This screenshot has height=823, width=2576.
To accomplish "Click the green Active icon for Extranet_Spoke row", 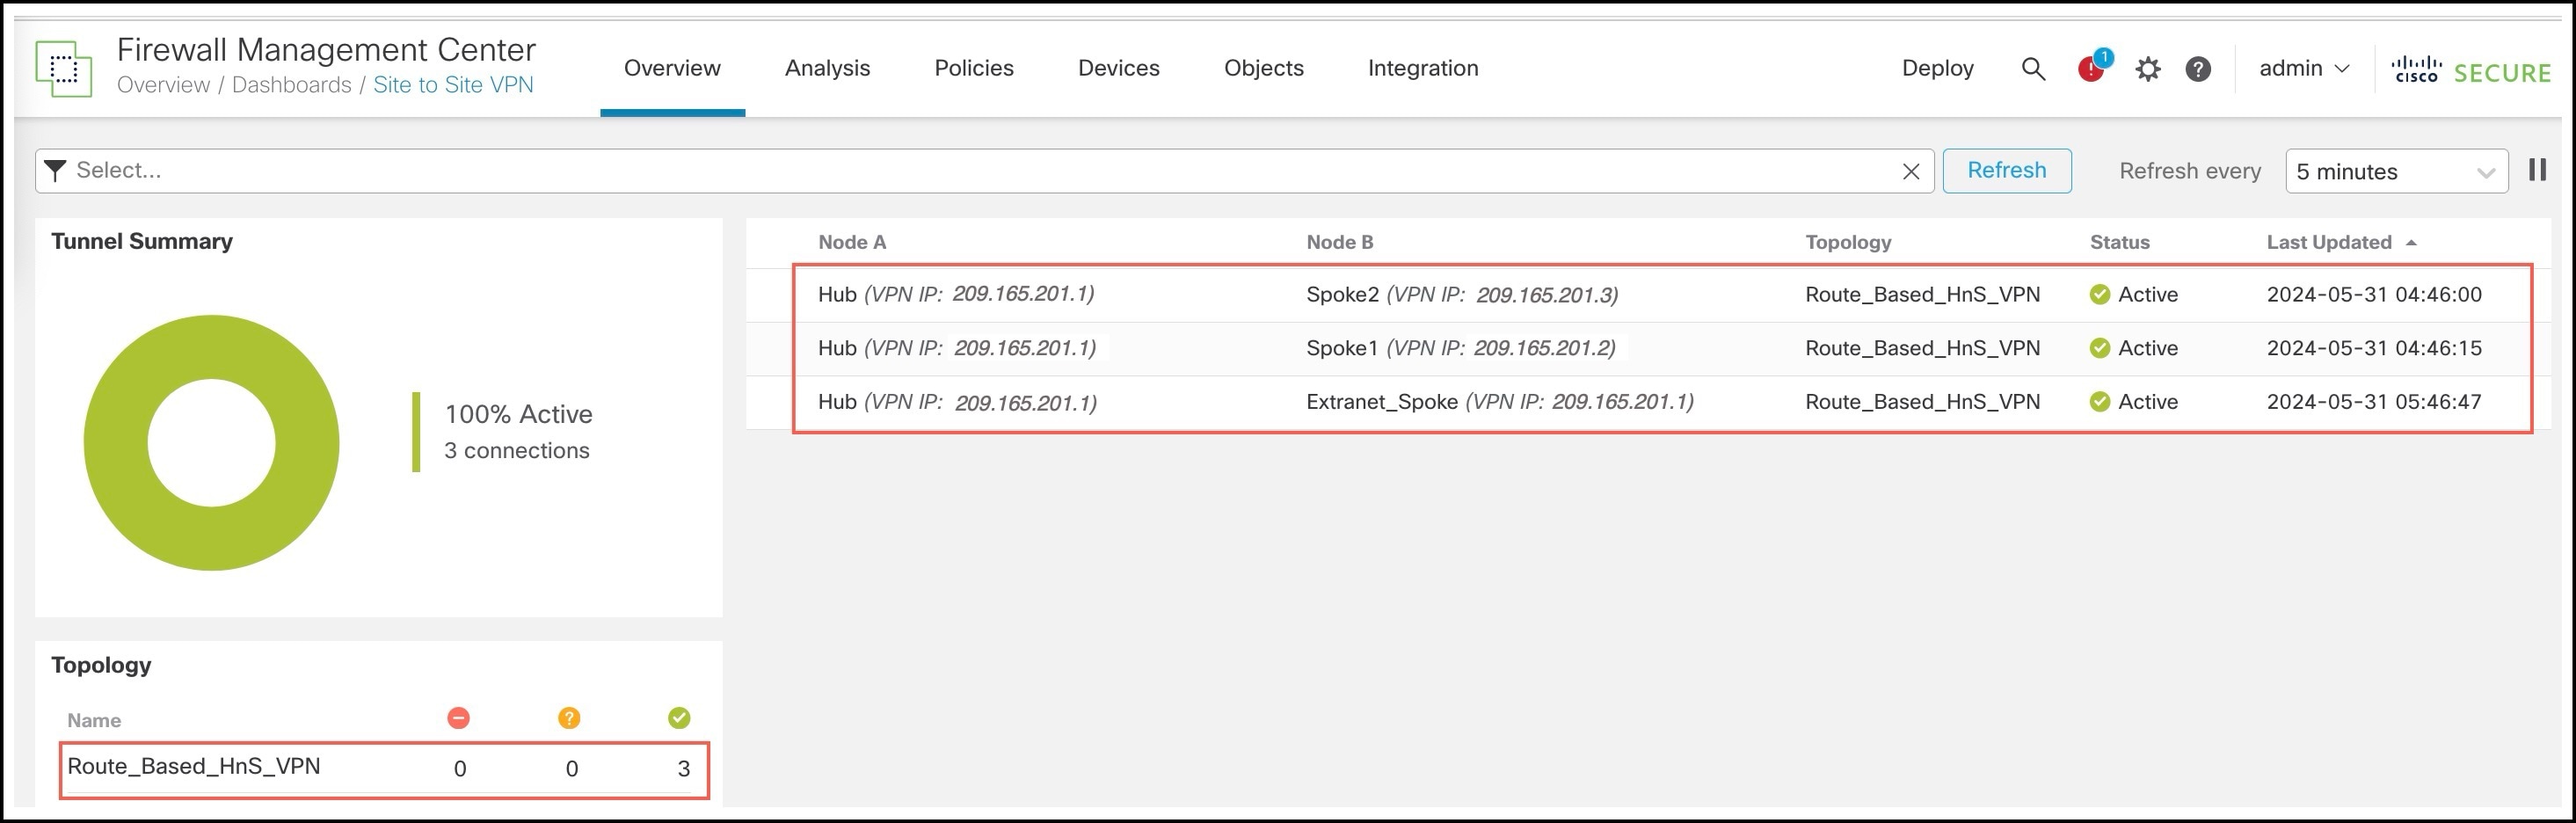I will 2100,401.
